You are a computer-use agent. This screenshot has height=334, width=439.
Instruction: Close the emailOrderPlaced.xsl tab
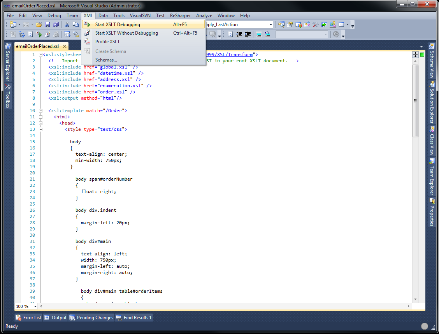(x=65, y=46)
